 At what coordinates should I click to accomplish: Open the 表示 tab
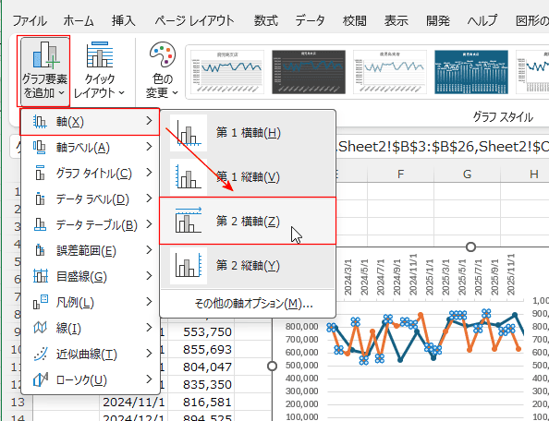[396, 21]
